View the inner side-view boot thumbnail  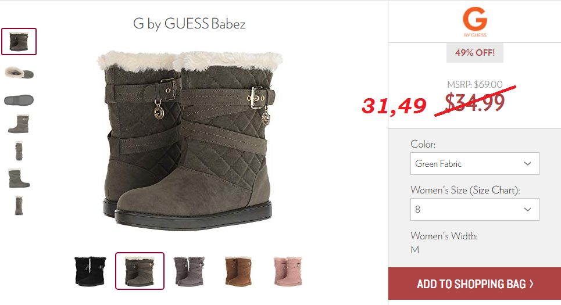tap(19, 178)
